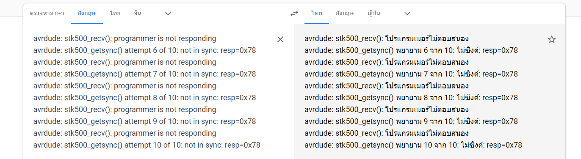Place cursor in source line 'attempt 8 of 10'
The height and width of the screenshot is (159, 581).
144,98
